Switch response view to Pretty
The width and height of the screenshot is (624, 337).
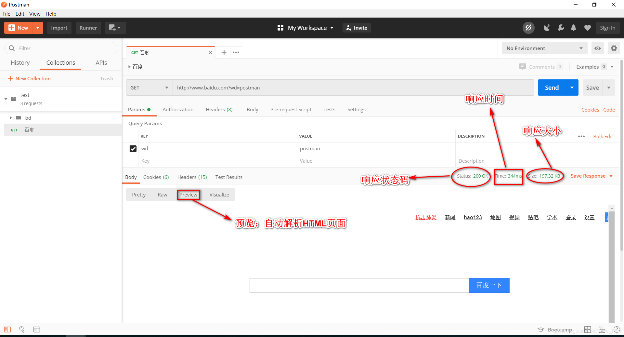(139, 195)
